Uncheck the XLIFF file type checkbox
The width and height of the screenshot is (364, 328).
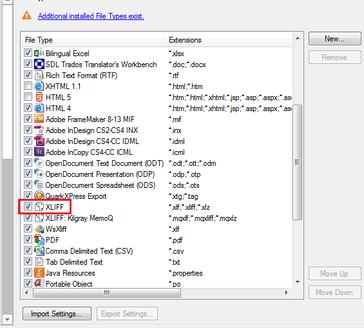coord(28,207)
